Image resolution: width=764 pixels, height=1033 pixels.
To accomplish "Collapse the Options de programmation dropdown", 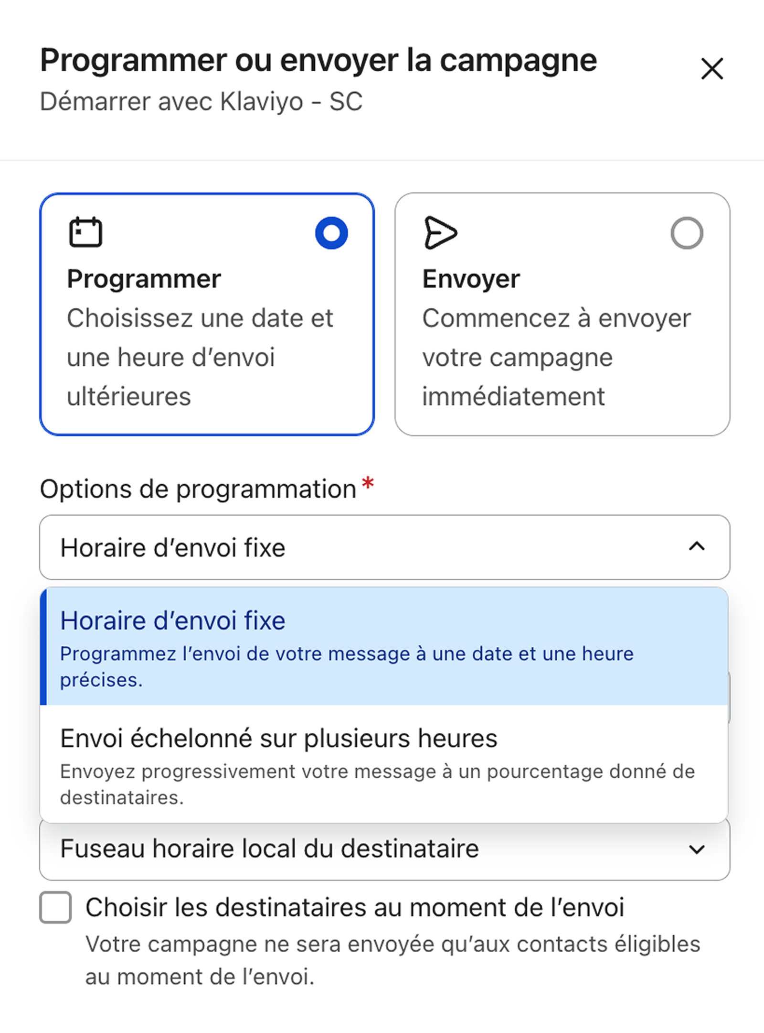I will 384,547.
